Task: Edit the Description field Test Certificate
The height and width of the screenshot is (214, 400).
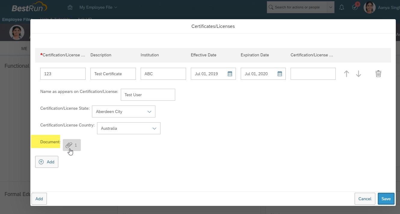Action: click(113, 74)
